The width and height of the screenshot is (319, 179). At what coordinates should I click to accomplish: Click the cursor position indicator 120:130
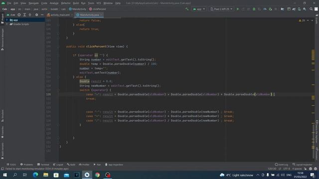272,169
